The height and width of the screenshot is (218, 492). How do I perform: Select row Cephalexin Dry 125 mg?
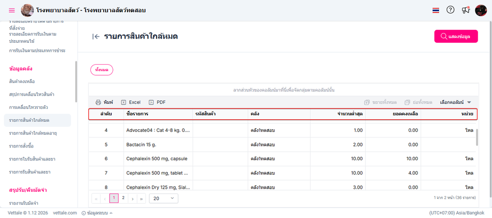pyautogui.click(x=282, y=186)
